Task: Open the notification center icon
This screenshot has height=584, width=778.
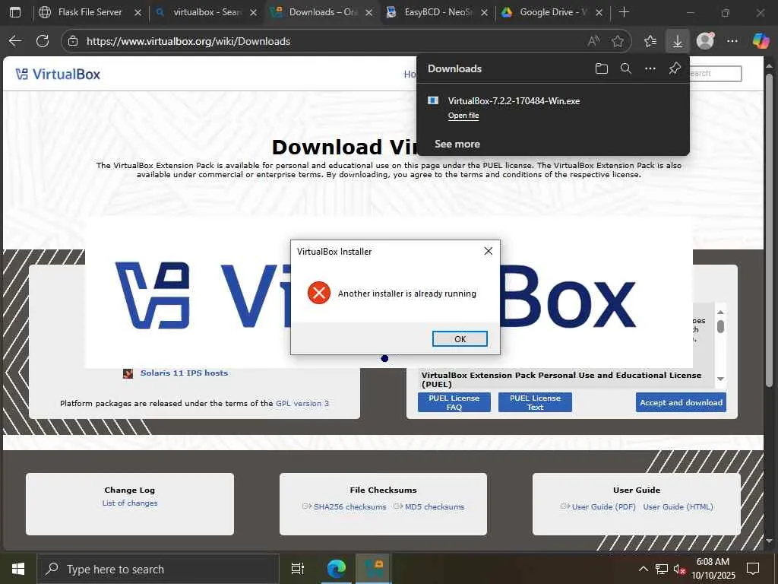Action: (753, 569)
